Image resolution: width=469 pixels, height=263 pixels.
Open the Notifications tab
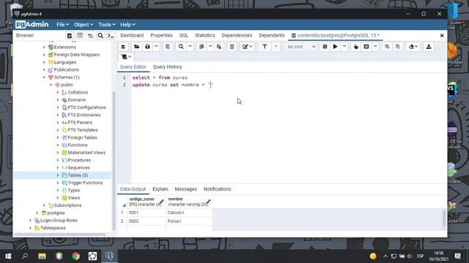coord(218,189)
